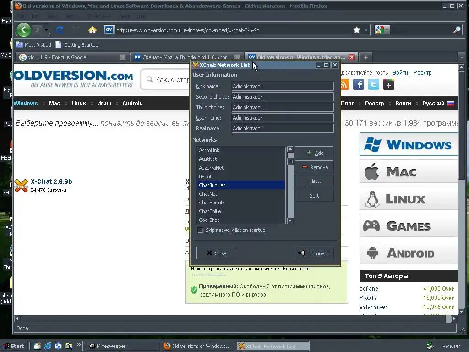Switch to Mozilla Thunderbird download tab
The height and width of the screenshot is (352, 469).
click(x=187, y=57)
